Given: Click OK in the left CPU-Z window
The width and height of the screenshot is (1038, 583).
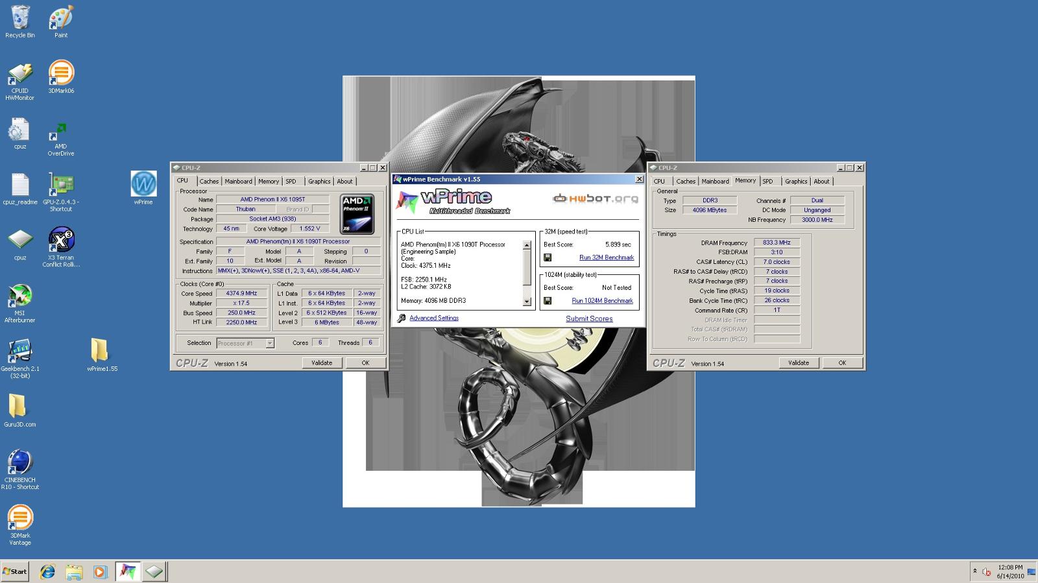Looking at the screenshot, I should tap(365, 363).
